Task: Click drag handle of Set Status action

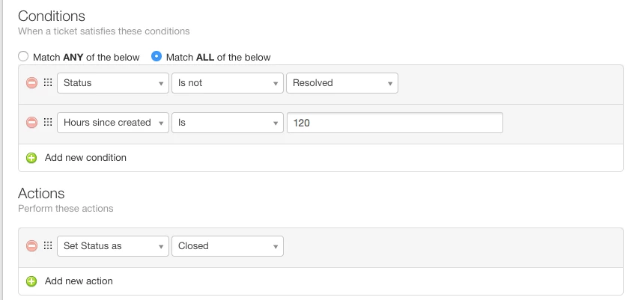Action: 47,246
